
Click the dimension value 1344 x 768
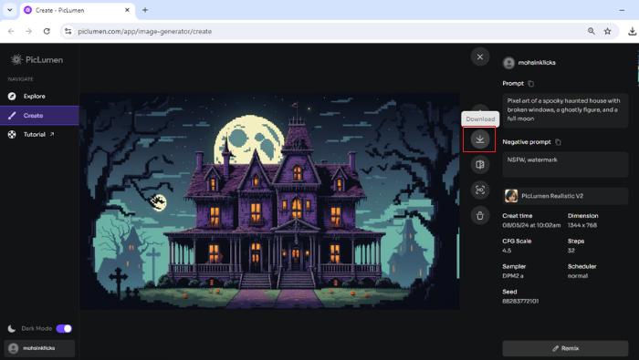tap(582, 225)
